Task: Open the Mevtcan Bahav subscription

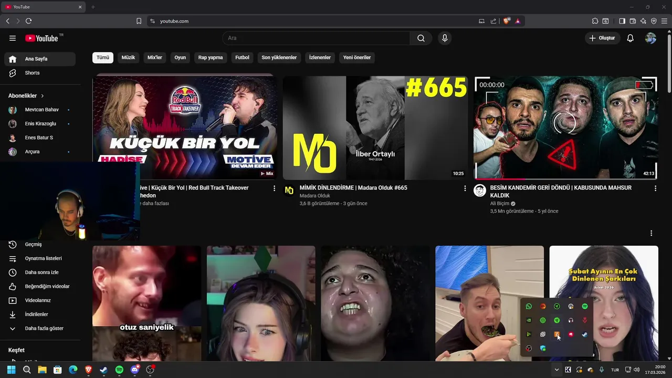Action: (x=40, y=110)
